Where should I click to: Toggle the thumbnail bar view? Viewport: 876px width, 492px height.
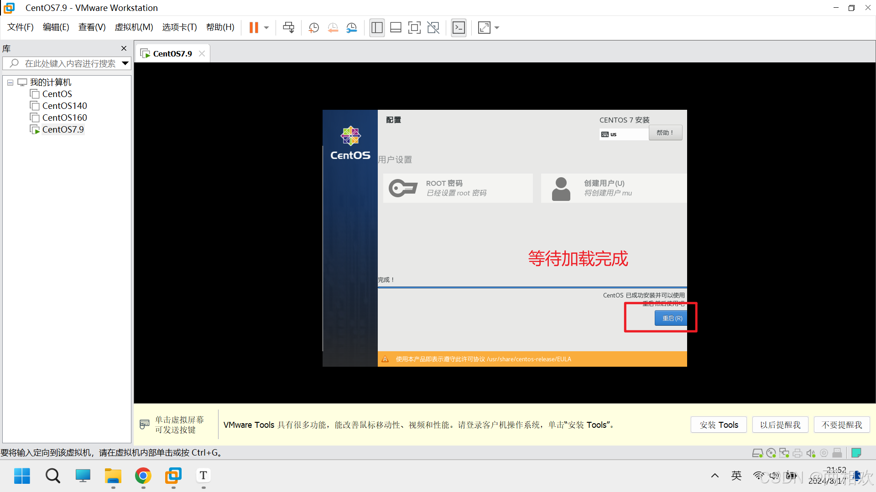(x=396, y=28)
